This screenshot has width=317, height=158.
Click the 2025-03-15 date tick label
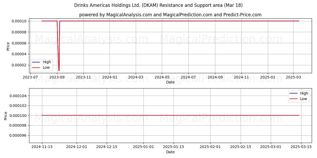click(301, 147)
